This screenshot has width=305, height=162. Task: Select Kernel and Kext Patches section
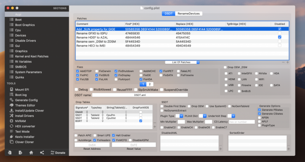pos(32,56)
